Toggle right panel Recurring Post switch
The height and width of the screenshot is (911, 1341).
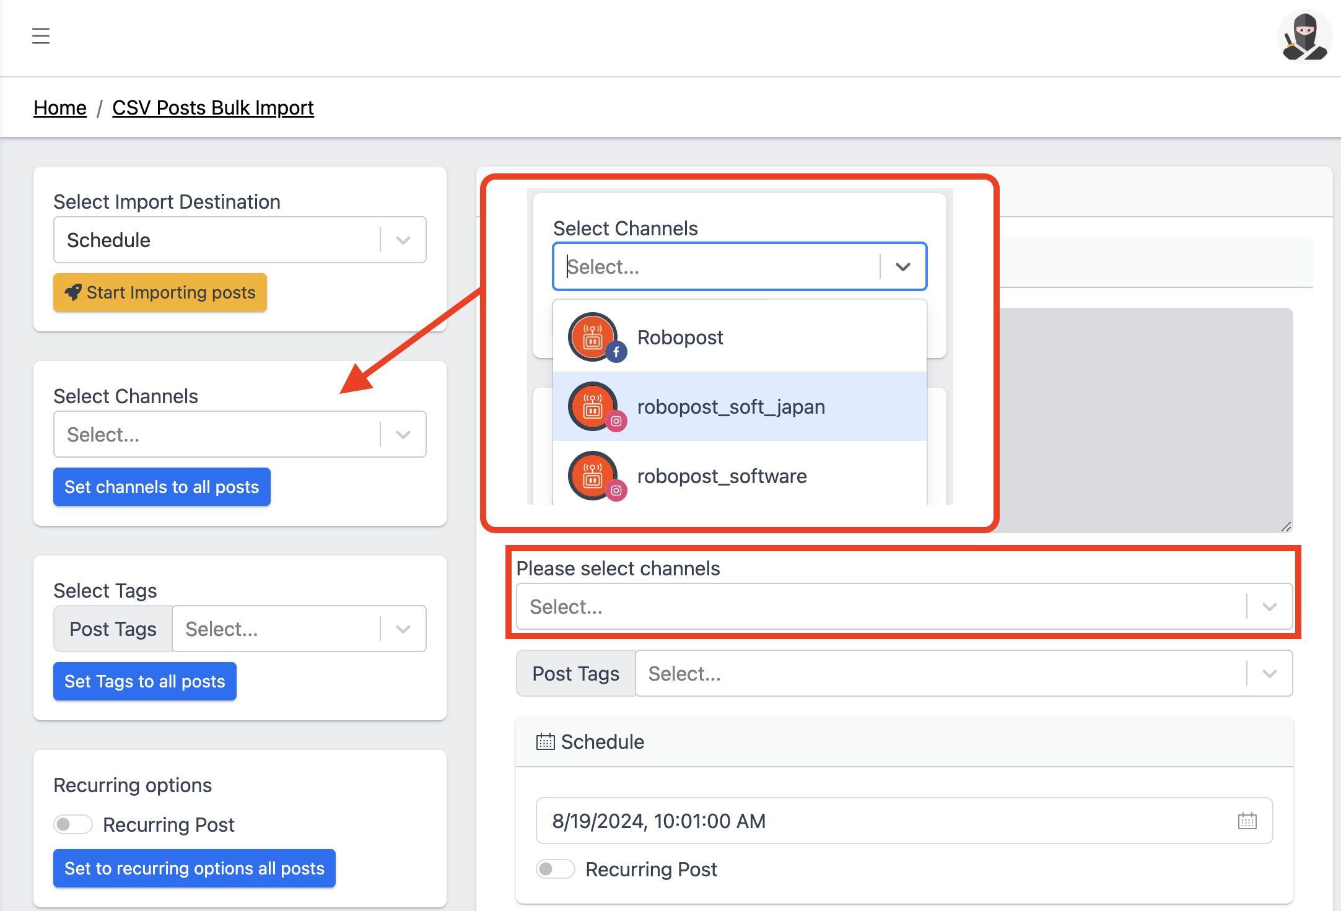click(556, 869)
